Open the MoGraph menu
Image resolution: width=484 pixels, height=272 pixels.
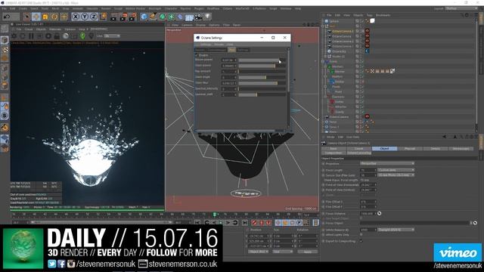click(154, 8)
